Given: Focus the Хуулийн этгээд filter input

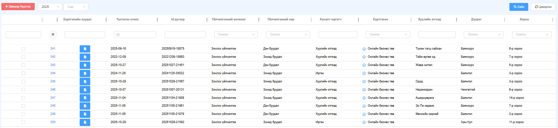Looking at the screenshot, I should tap(437, 34).
